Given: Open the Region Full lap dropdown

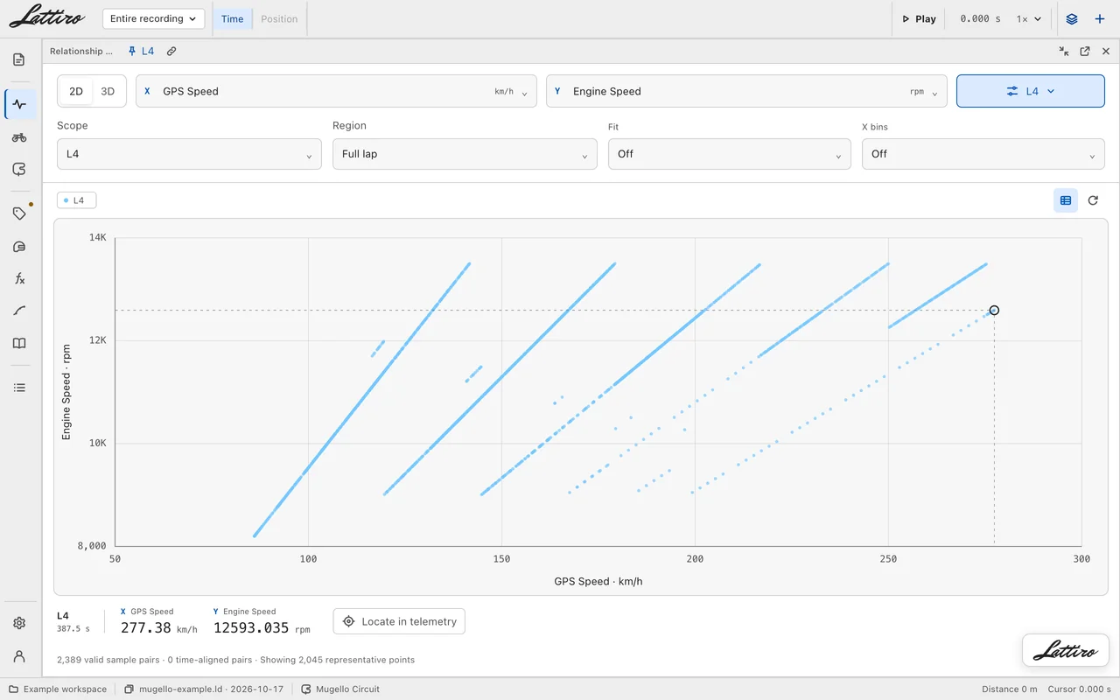Looking at the screenshot, I should pos(465,154).
